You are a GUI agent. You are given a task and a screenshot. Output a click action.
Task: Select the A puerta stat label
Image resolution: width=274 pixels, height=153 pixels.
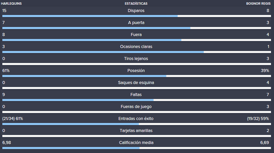tap(136, 23)
